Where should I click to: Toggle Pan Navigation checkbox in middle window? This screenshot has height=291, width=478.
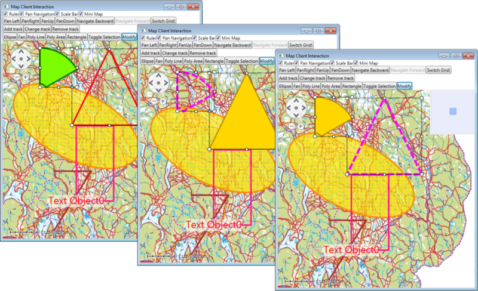pyautogui.click(x=159, y=38)
